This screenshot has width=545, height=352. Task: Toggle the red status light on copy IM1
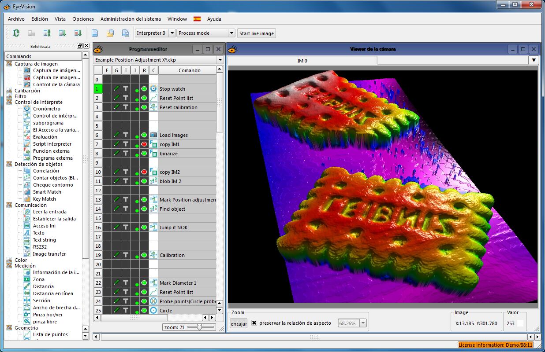pyautogui.click(x=144, y=144)
